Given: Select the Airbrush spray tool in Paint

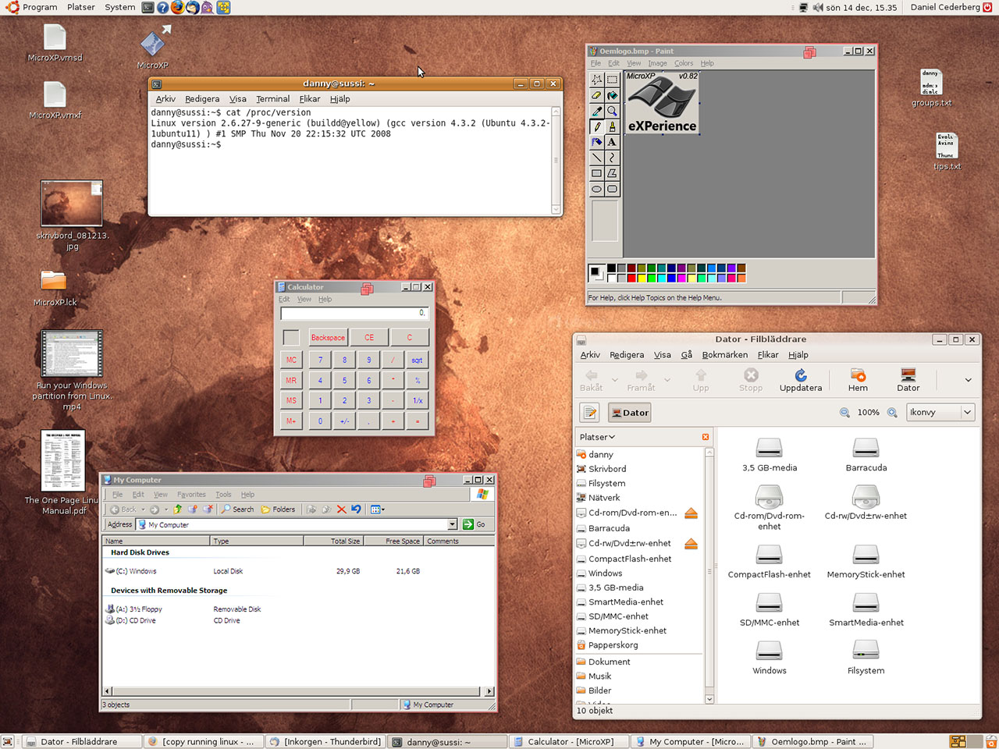Looking at the screenshot, I should tap(597, 142).
